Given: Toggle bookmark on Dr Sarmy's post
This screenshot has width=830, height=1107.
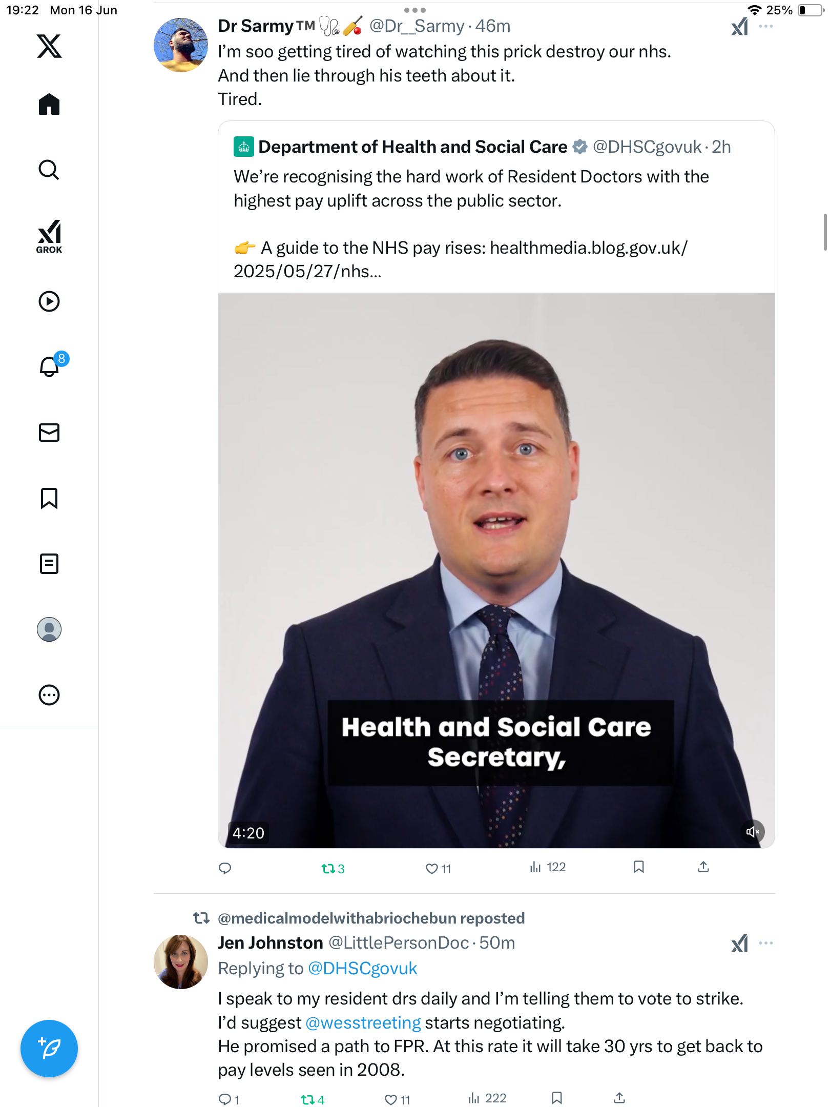Looking at the screenshot, I should pos(638,867).
